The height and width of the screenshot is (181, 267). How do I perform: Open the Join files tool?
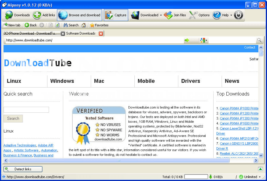coord(175,15)
